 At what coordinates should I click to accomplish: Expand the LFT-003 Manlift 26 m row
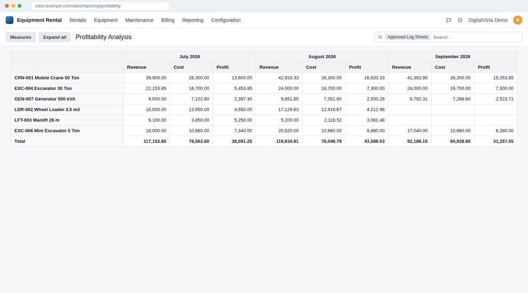[x=67, y=120]
